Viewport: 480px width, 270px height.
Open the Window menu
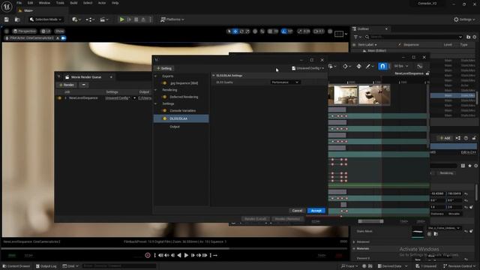[44, 3]
